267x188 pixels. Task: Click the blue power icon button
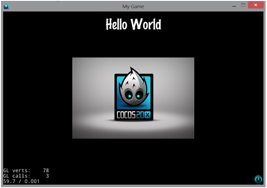(258, 179)
